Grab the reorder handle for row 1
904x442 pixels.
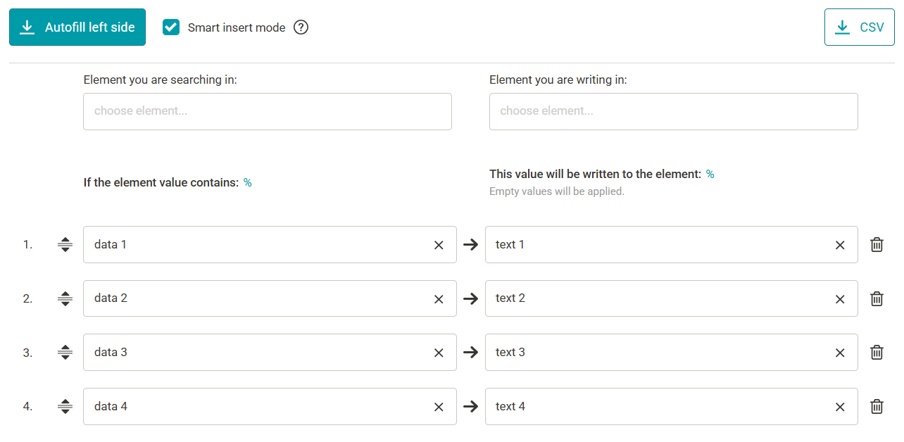[65, 245]
